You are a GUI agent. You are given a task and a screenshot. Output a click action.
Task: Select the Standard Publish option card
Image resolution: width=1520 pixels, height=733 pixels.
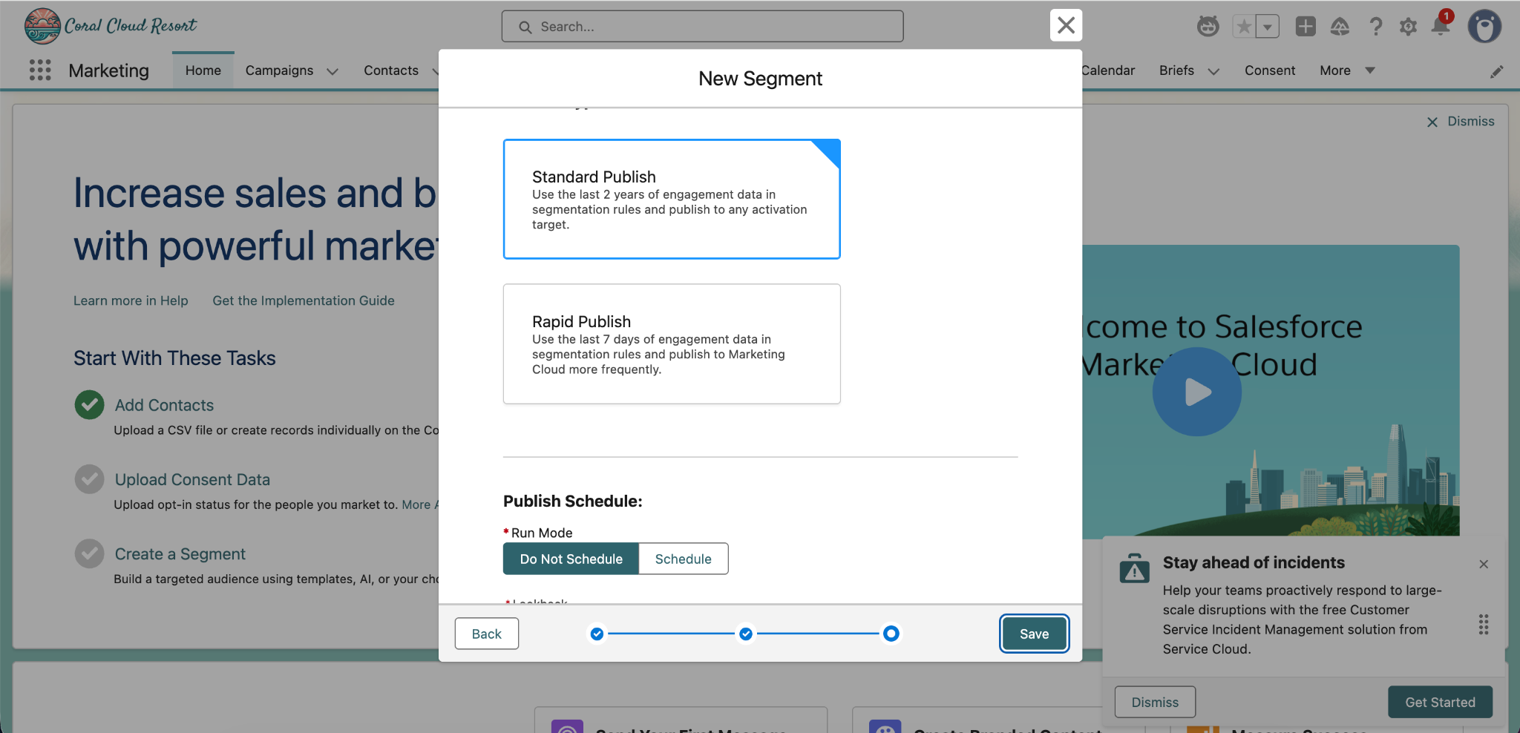(x=672, y=199)
